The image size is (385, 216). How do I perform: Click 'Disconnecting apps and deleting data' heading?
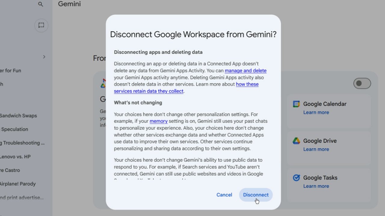point(158,52)
